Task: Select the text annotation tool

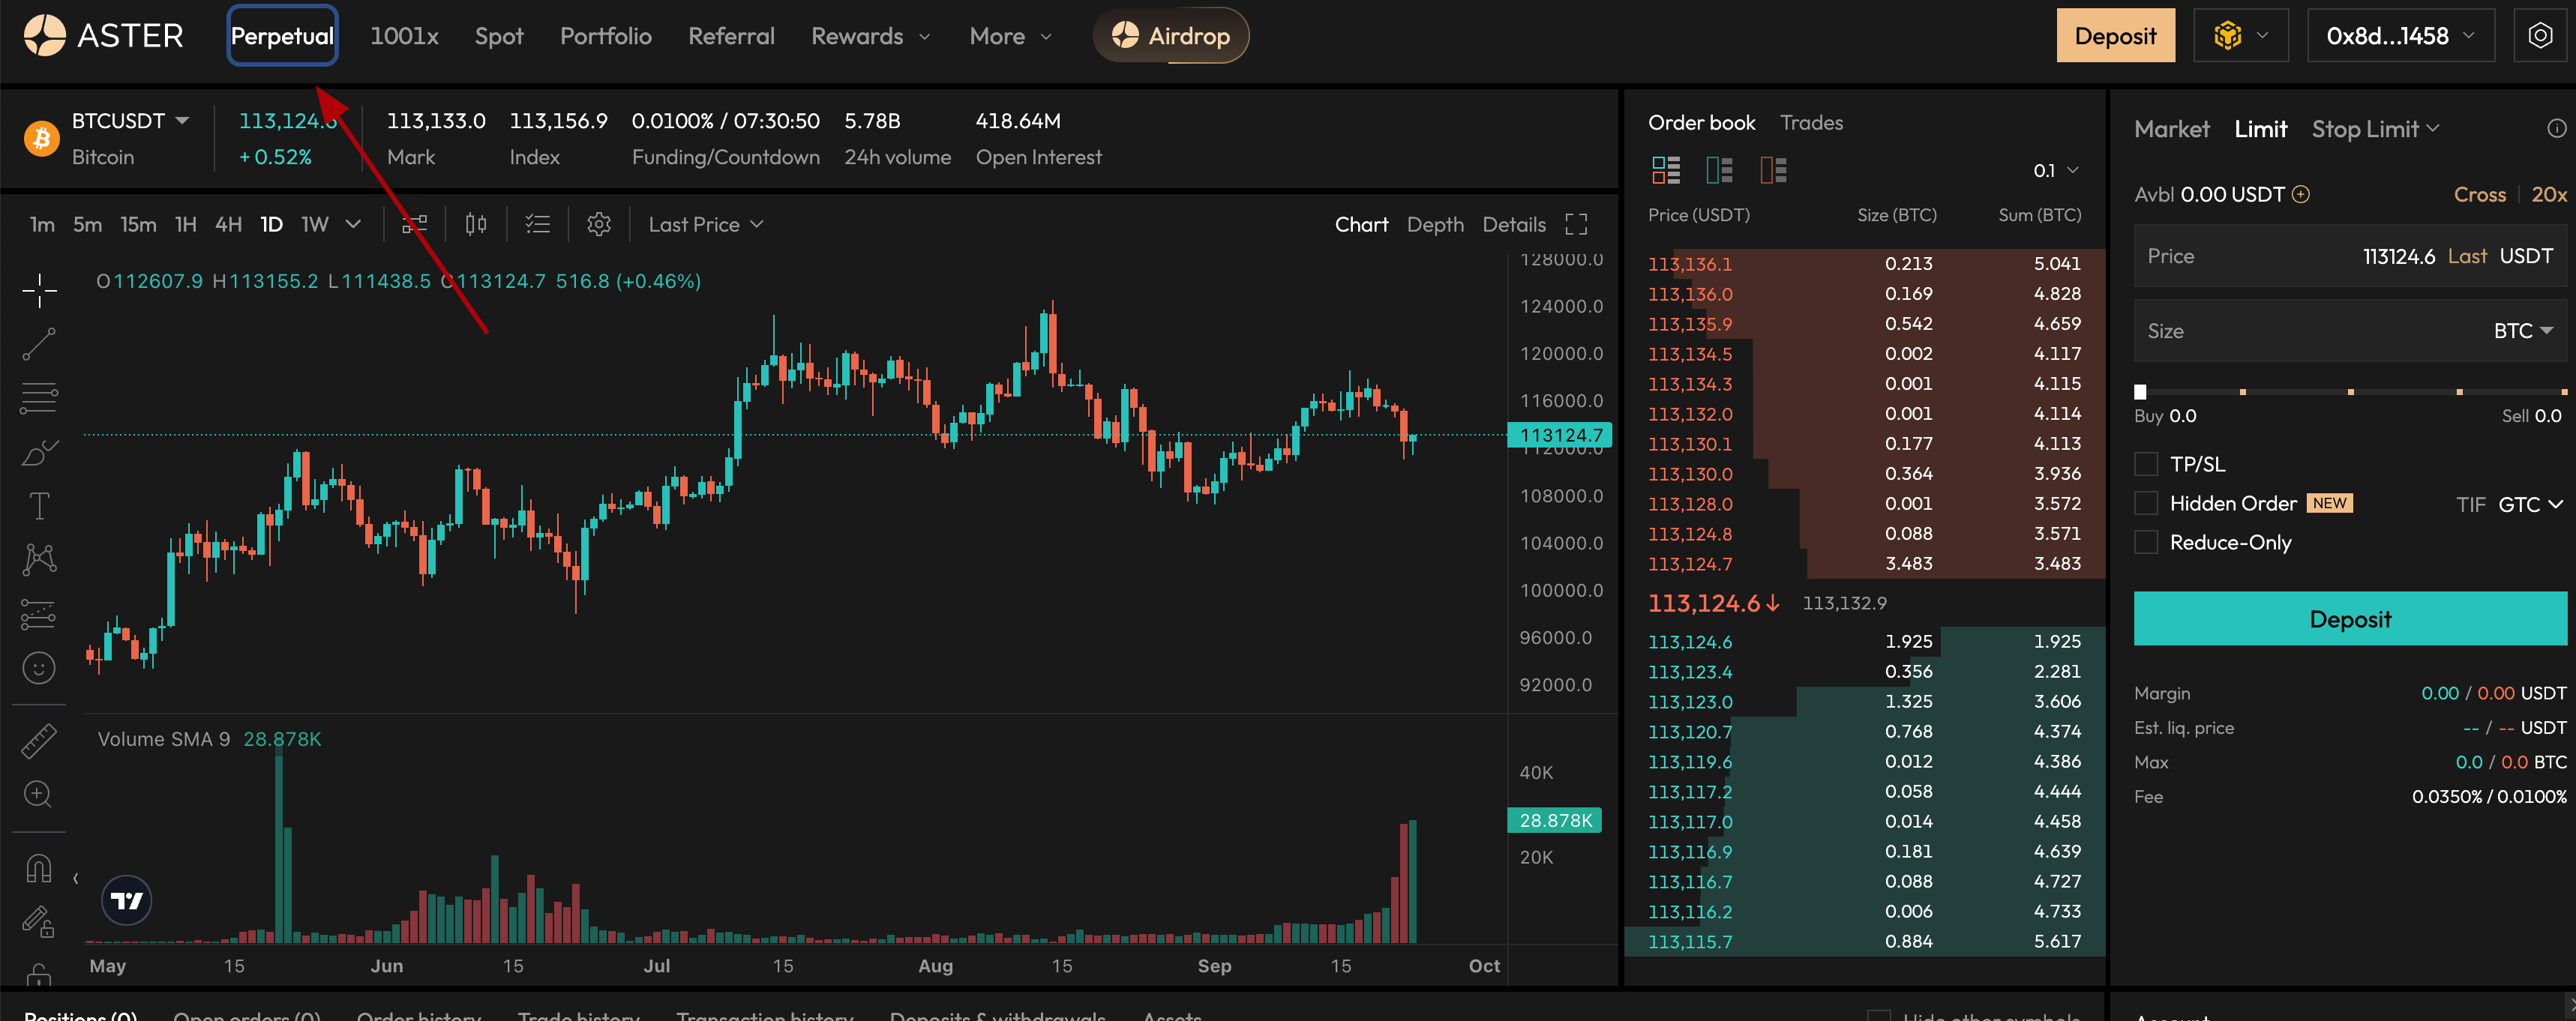Action: tap(38, 506)
